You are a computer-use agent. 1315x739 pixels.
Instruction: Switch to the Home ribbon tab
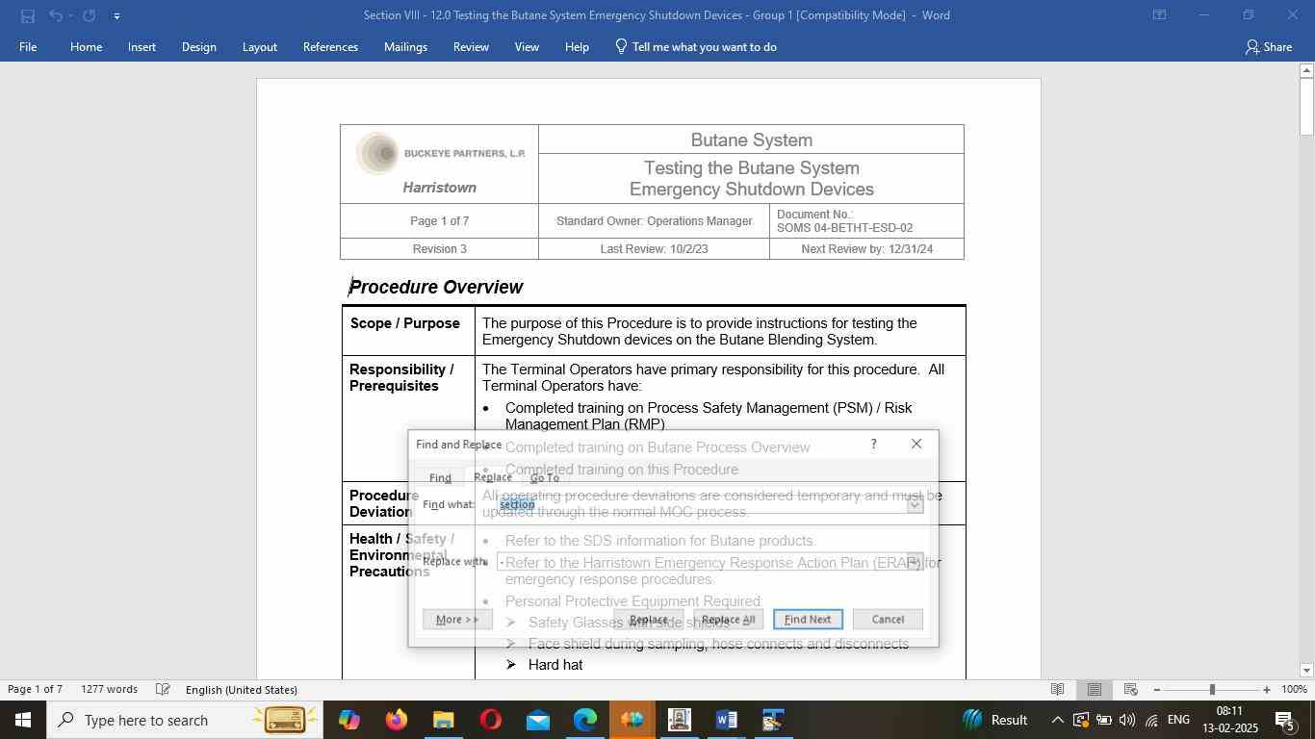[86, 46]
